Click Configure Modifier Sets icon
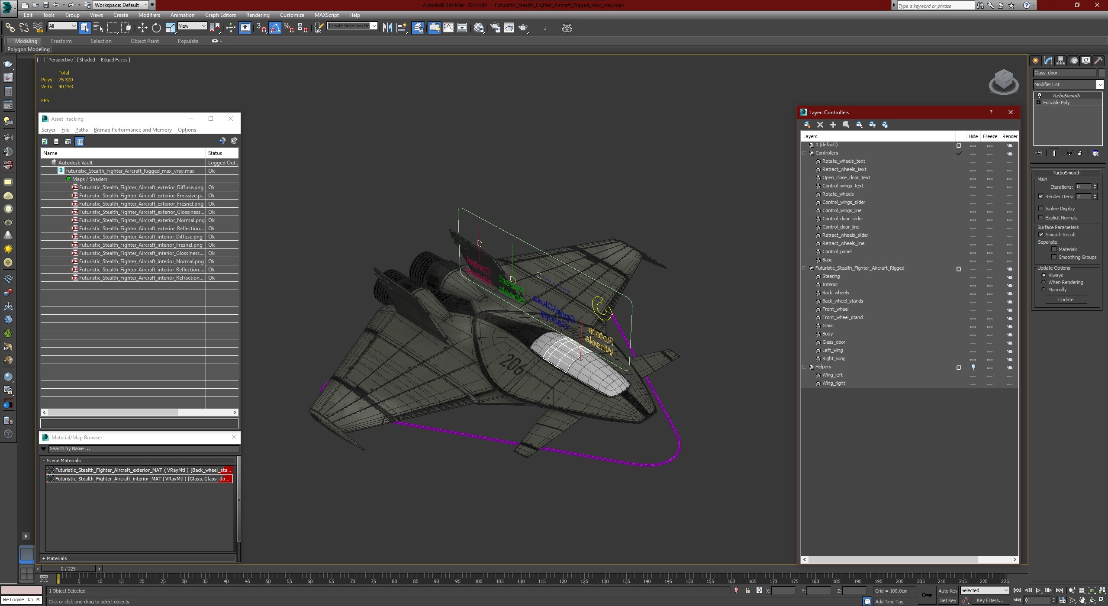The width and height of the screenshot is (1108, 606). [x=1095, y=153]
